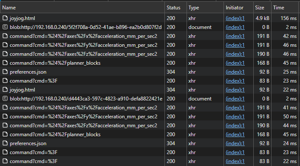The image size is (300, 166).
Task: Click the 4.9 kB size cell
Action: point(262,18)
